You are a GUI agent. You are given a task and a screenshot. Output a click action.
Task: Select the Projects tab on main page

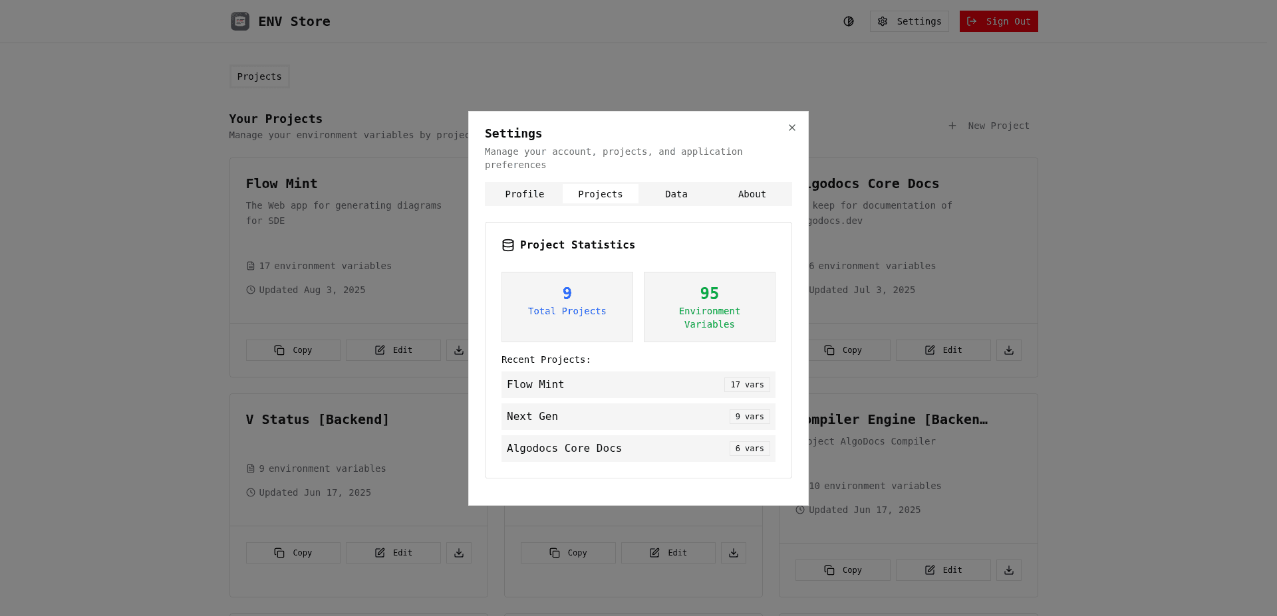pos(259,76)
